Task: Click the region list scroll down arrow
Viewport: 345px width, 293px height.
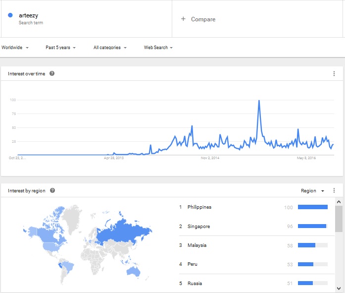Action: [339, 289]
